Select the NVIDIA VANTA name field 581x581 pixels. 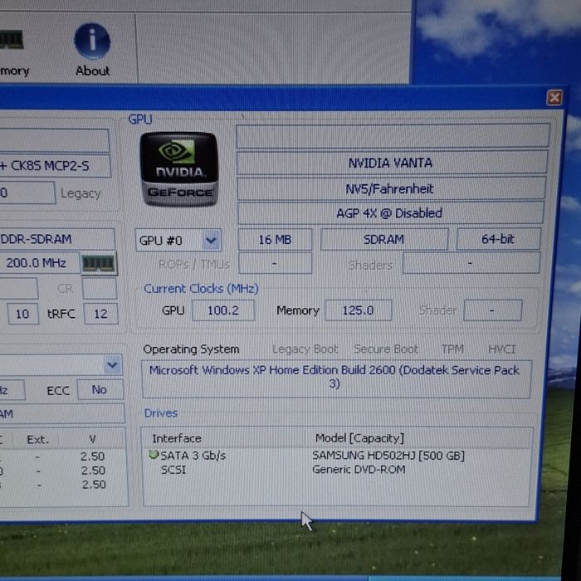[392, 163]
